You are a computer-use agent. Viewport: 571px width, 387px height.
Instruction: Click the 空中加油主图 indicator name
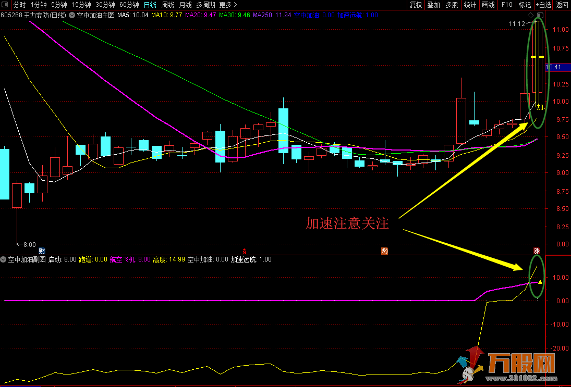tap(96, 15)
